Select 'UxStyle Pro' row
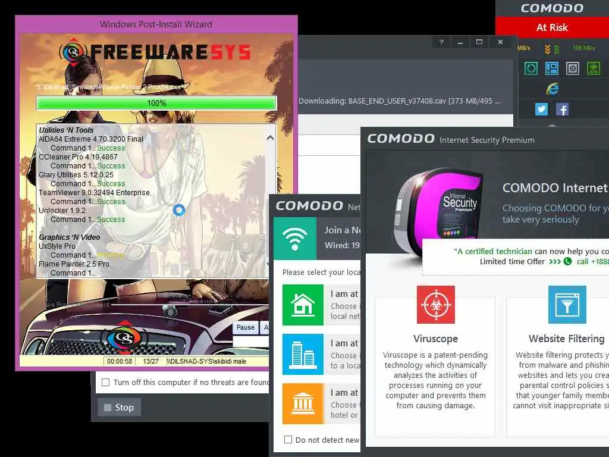The width and height of the screenshot is (609, 457). pyautogui.click(x=57, y=246)
